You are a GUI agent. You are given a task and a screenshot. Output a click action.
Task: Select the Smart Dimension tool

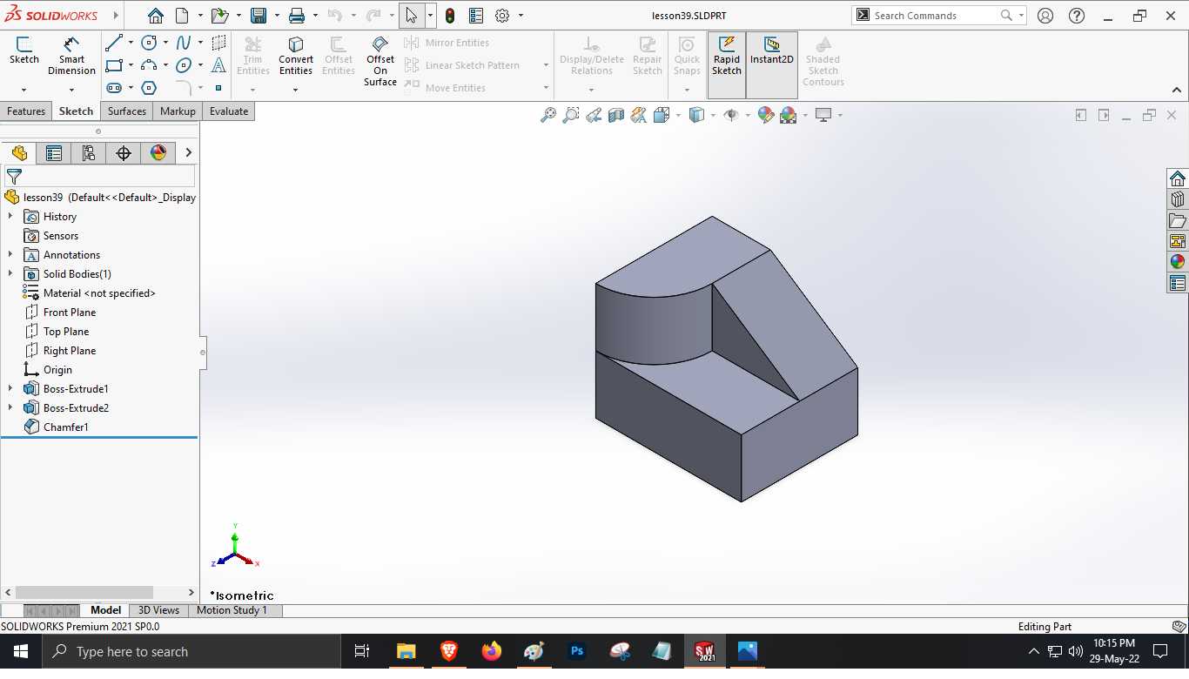[71, 57]
